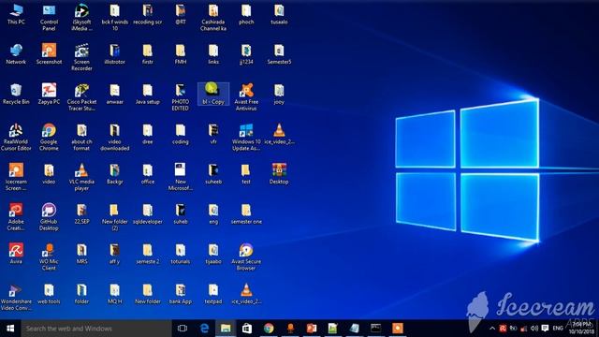The height and width of the screenshot is (337, 599).
Task: Select the semester one folder
Action: tap(246, 213)
